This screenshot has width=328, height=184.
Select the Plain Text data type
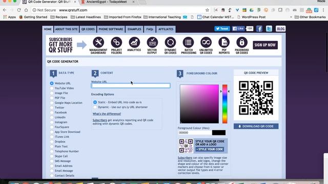click(52, 147)
